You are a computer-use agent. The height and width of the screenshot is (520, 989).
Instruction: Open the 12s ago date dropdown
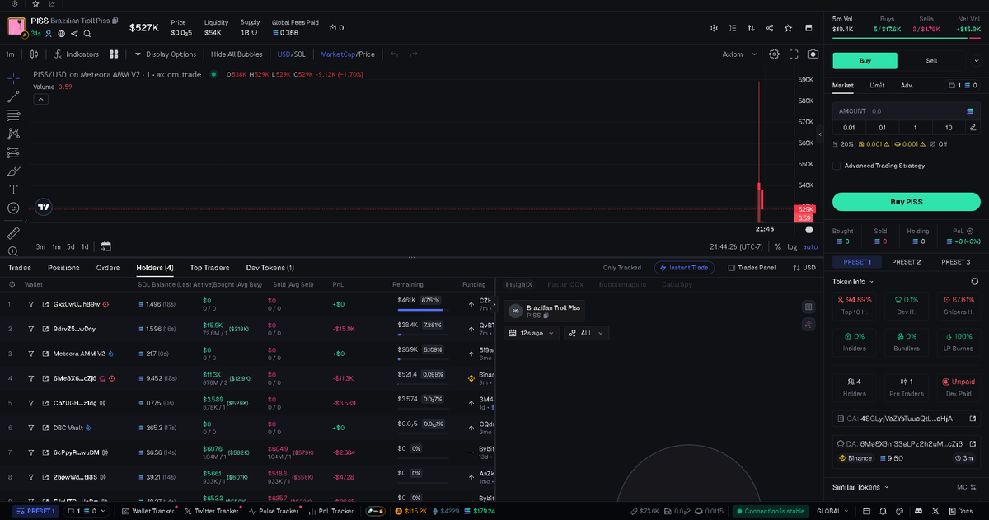tap(532, 333)
